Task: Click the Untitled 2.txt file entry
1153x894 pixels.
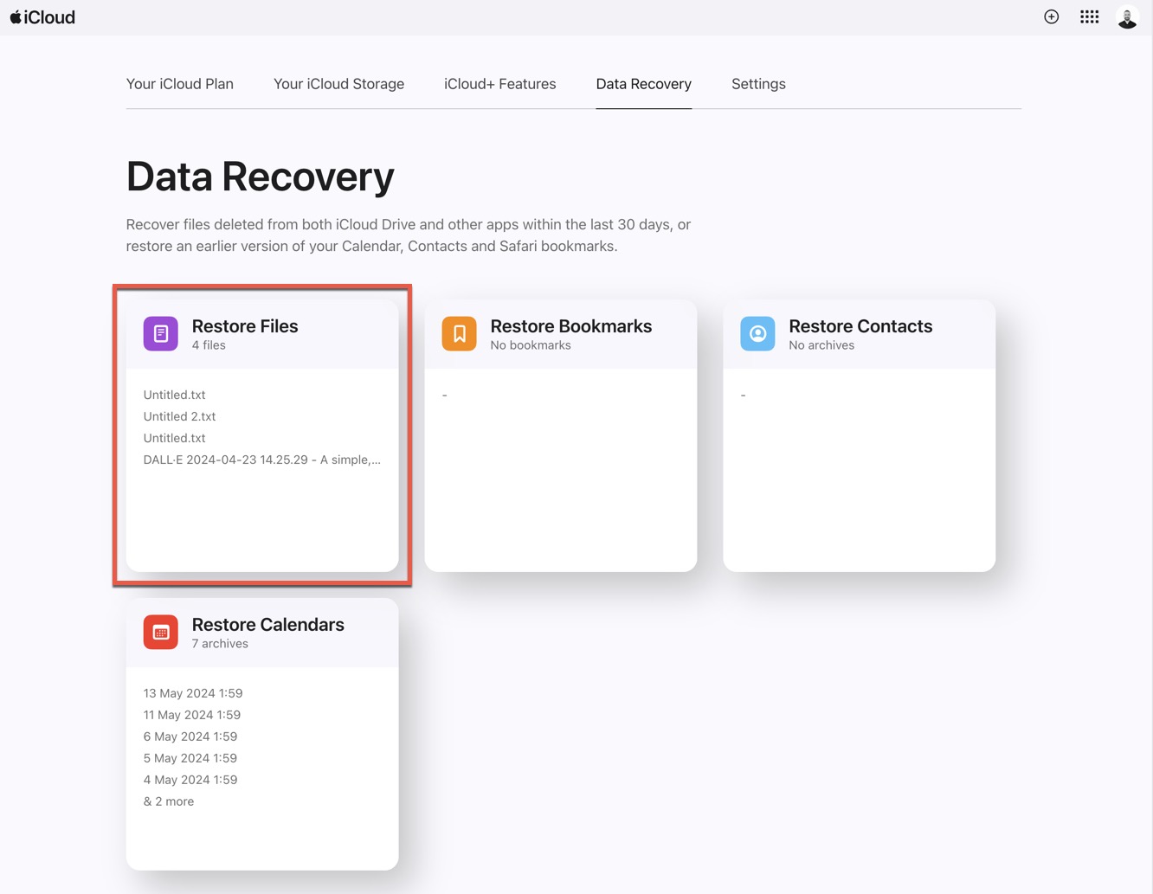Action: pyautogui.click(x=179, y=416)
